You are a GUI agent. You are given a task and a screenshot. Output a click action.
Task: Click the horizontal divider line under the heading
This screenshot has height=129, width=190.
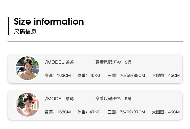[95, 41]
